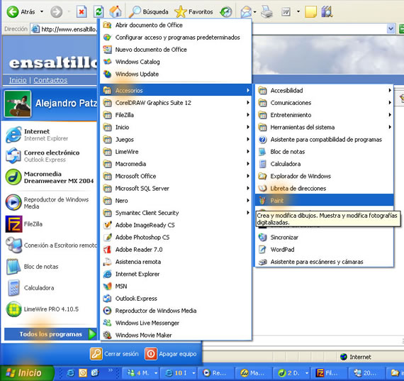Image resolution: width=404 pixels, height=381 pixels.
Task: Click the Atrás back arrow icon
Action: pos(13,12)
